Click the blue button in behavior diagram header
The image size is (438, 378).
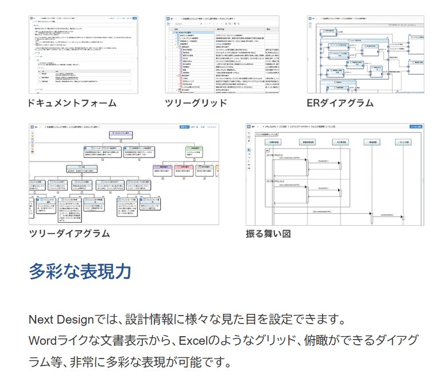(416, 127)
